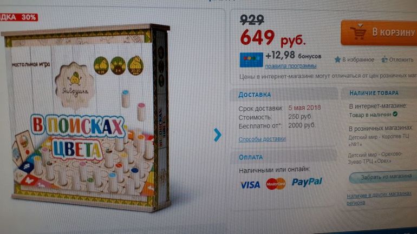Click the star favorites icon

click(337, 59)
